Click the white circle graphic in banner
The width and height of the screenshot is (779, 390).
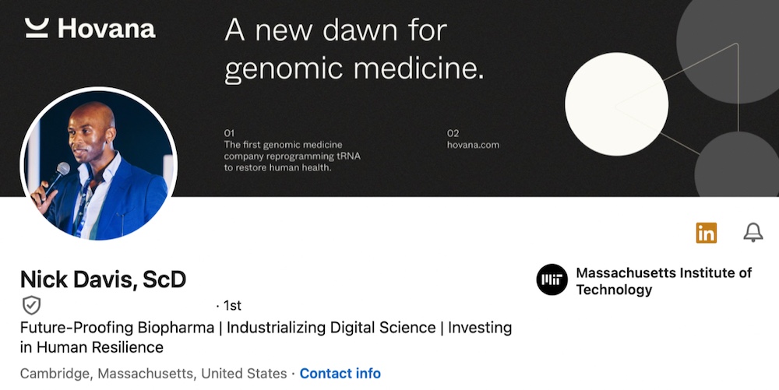(x=616, y=104)
